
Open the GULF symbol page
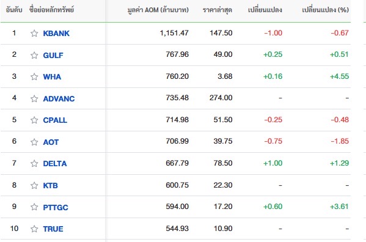[53, 56]
